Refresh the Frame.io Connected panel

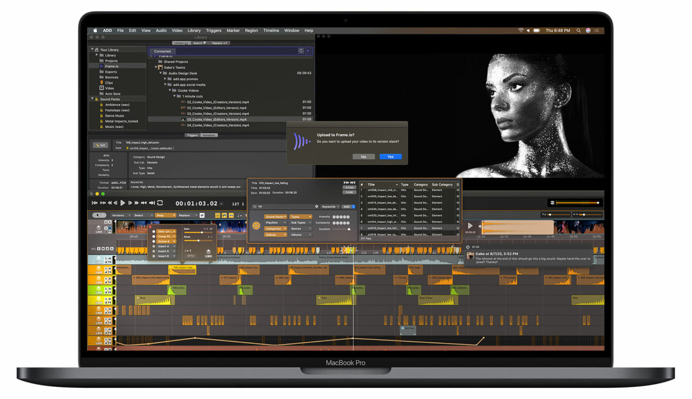tap(301, 51)
